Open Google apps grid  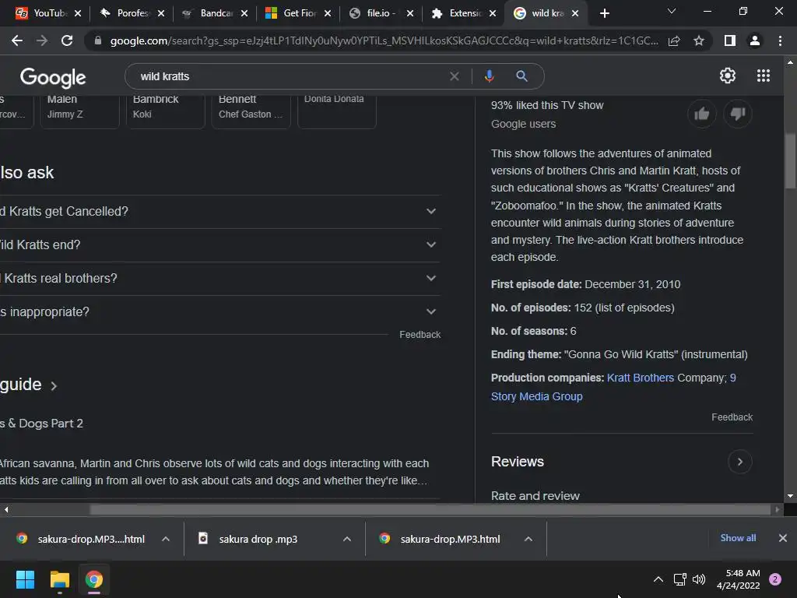(x=763, y=76)
